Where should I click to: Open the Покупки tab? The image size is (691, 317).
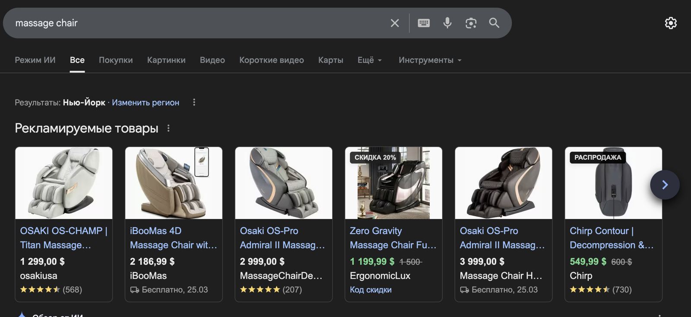pyautogui.click(x=116, y=60)
